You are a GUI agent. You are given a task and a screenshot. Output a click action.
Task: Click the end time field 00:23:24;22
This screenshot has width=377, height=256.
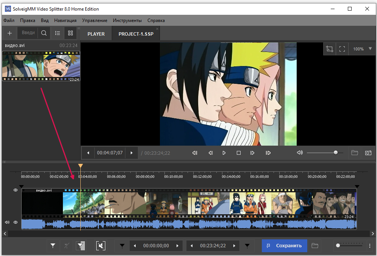[x=213, y=246]
